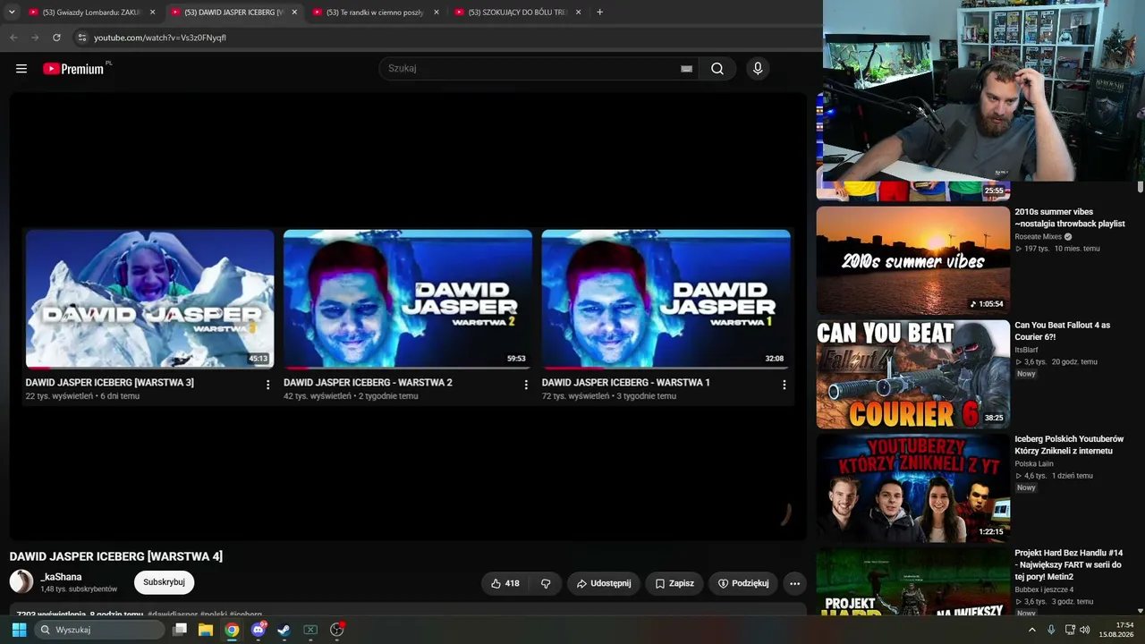Open a new browser tab
This screenshot has height=644, width=1145.
pyautogui.click(x=599, y=13)
